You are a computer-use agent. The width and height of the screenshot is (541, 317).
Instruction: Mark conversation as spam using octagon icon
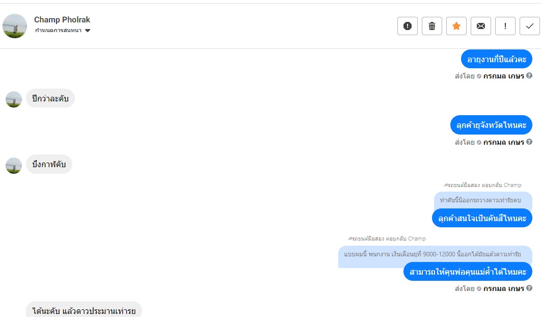pyautogui.click(x=408, y=26)
